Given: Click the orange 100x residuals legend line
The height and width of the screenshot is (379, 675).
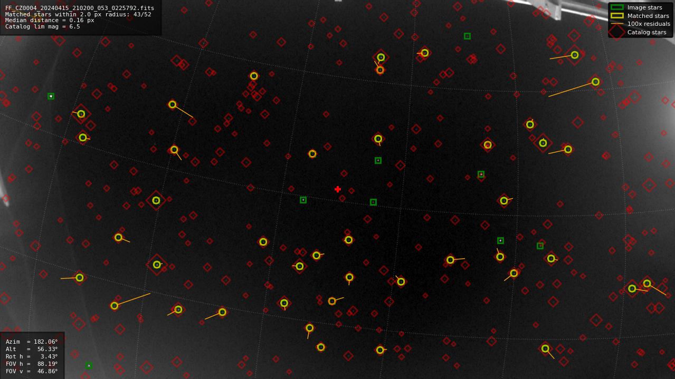Looking at the screenshot, I should 617,24.
